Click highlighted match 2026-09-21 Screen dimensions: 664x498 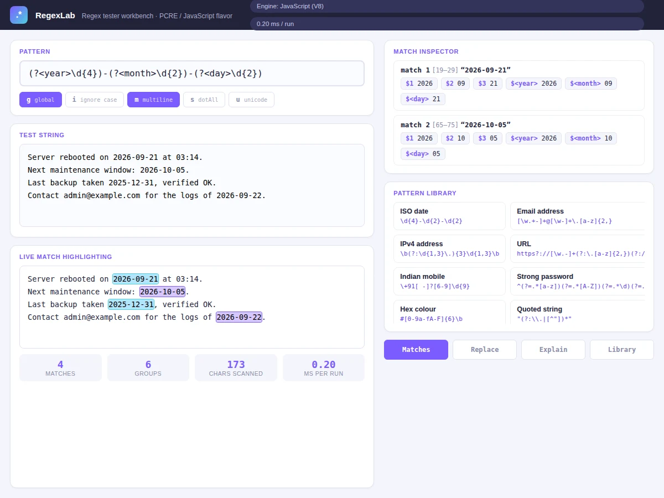click(x=136, y=279)
